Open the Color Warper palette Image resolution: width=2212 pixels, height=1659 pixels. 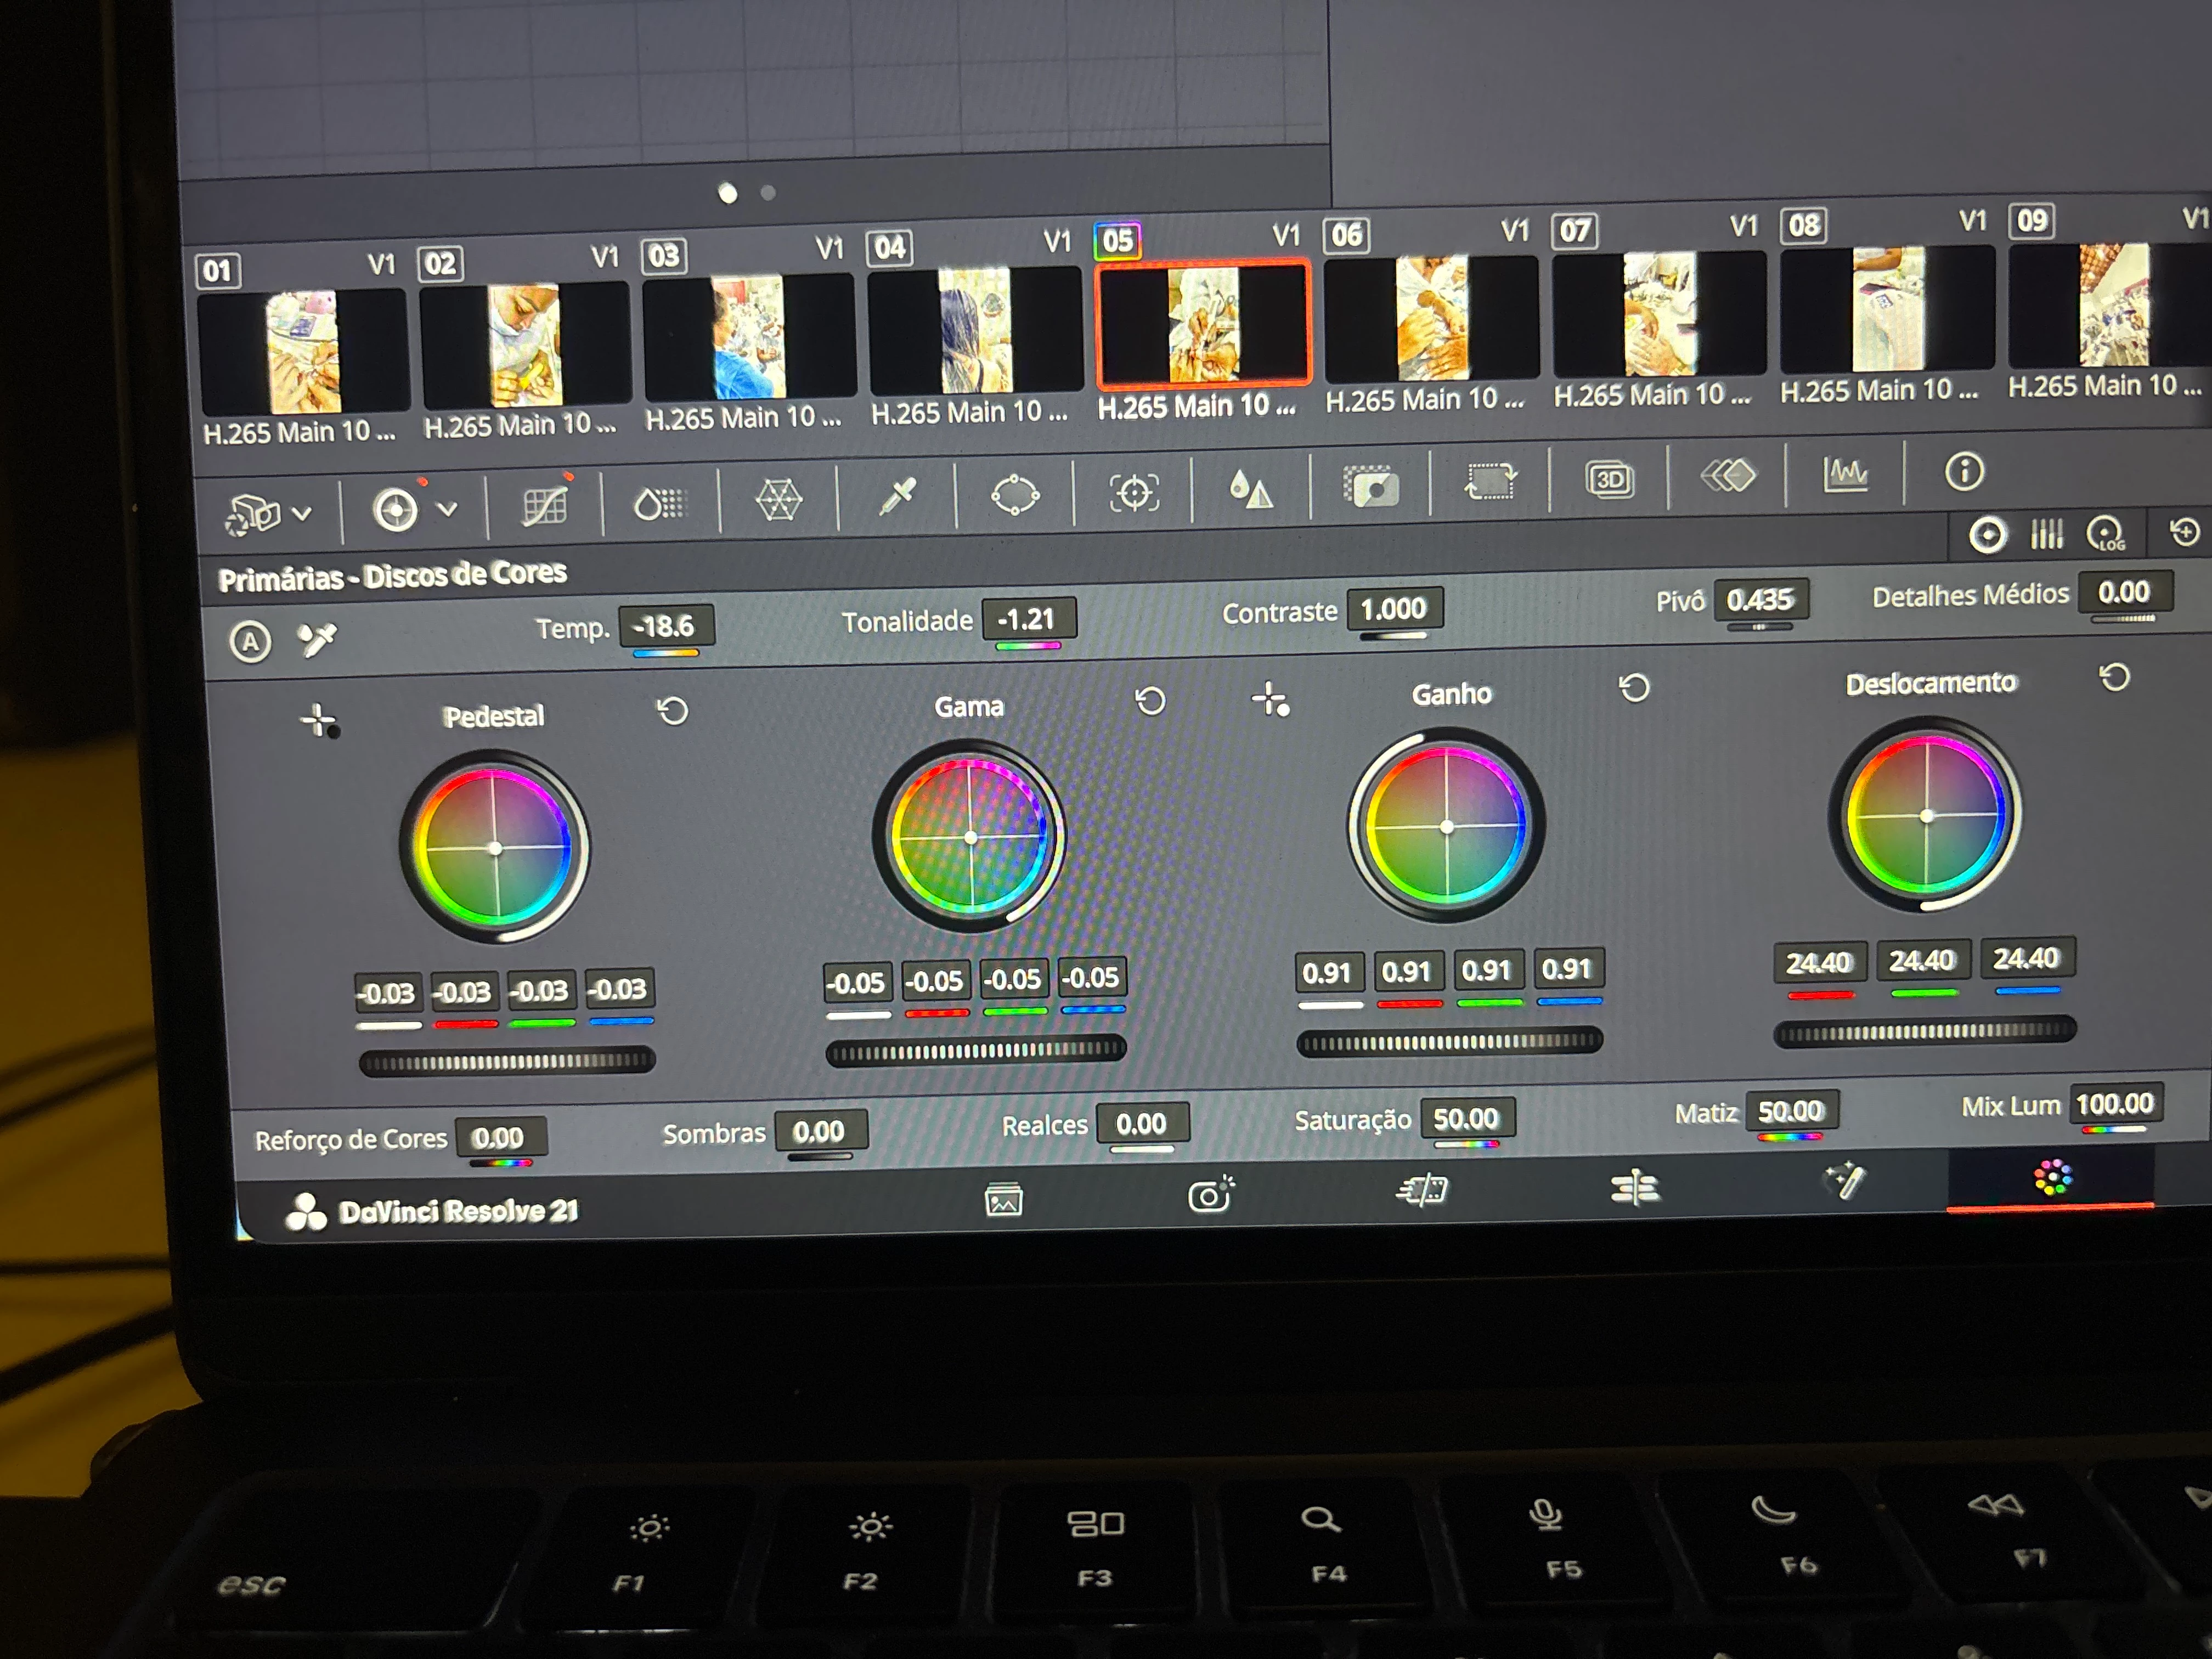click(x=778, y=499)
